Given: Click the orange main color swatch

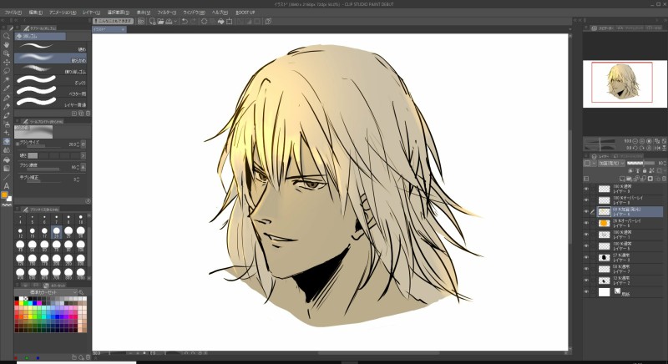Looking at the screenshot, I should [4, 195].
